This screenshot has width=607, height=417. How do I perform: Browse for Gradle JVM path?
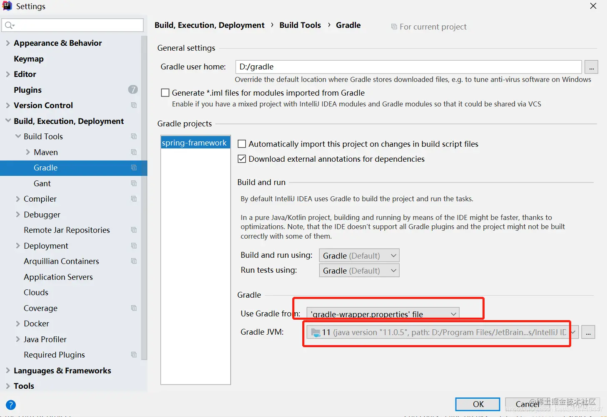pos(588,332)
